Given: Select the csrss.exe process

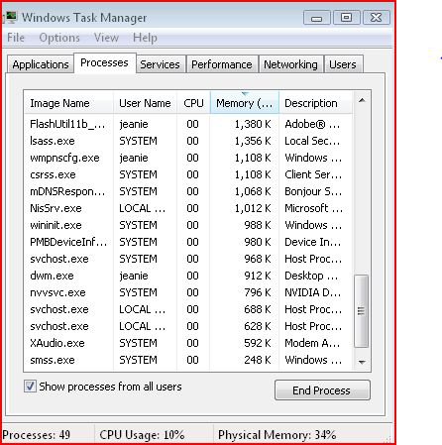Looking at the screenshot, I should coord(188,174).
